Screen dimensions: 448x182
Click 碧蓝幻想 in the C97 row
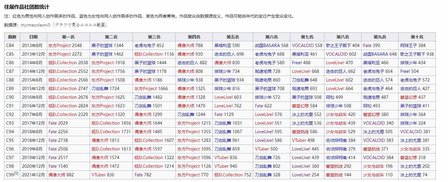pyautogui.click(x=409, y=158)
